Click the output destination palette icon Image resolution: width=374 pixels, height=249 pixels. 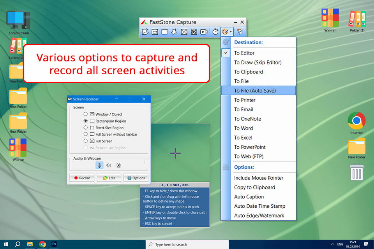click(225, 32)
